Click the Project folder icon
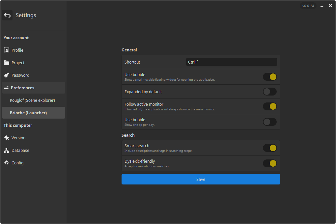This screenshot has height=224, width=336. pos(7,63)
